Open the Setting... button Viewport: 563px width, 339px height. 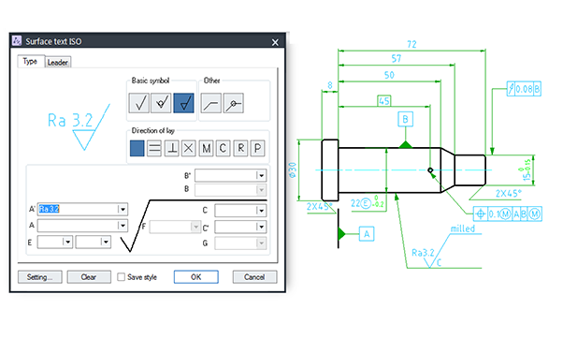pyautogui.click(x=40, y=277)
